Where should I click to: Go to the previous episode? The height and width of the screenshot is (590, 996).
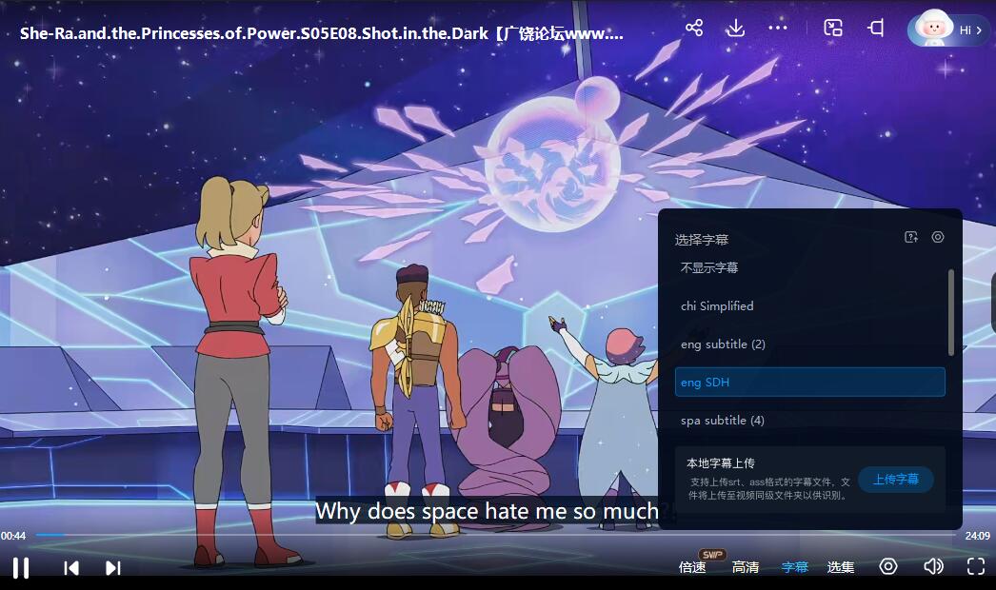[71, 568]
